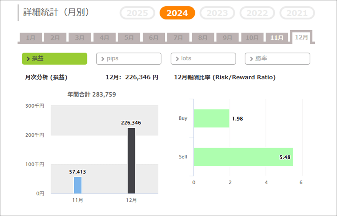337x216 pixels.
Task: Click the 226,346 bar value label
Action: tap(131, 123)
